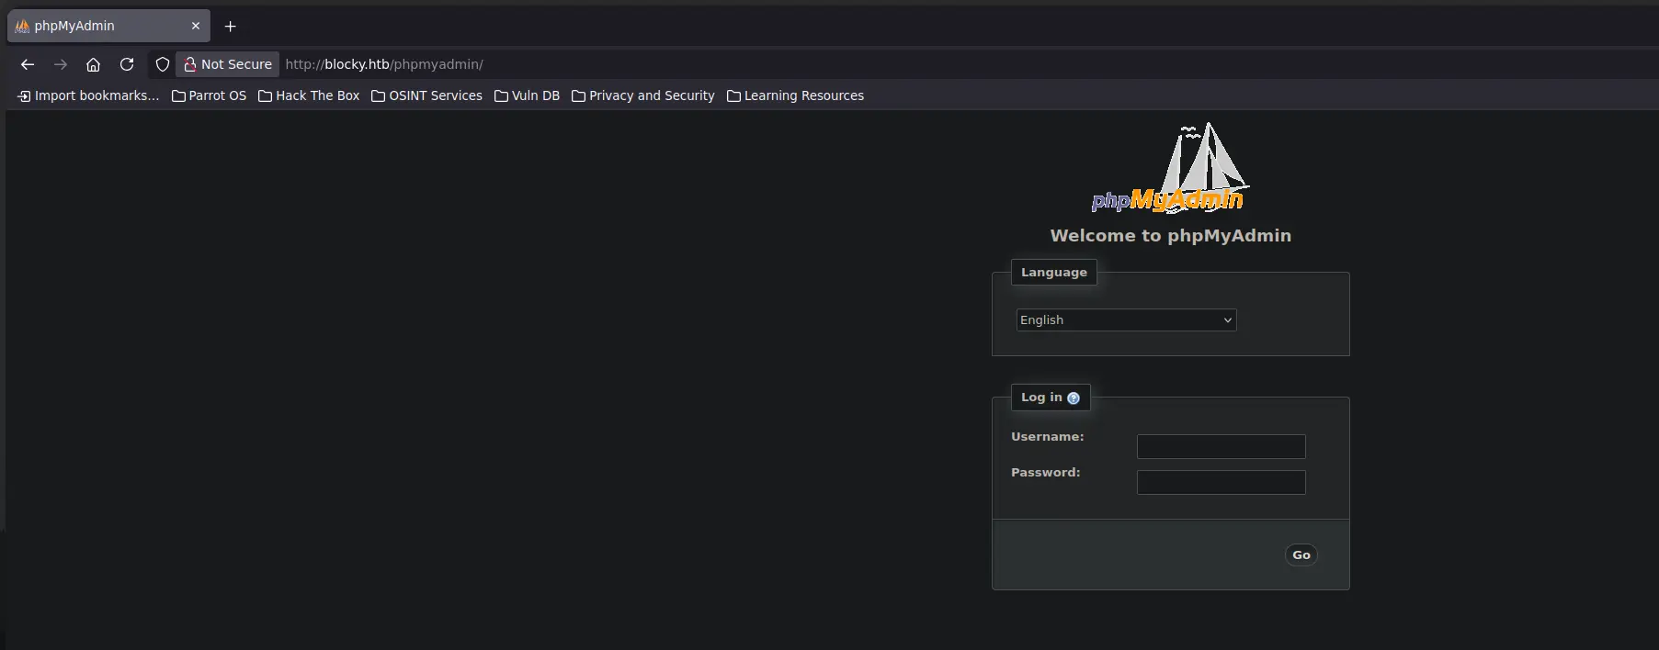Open a new browser tab
Viewport: 1659px width, 650px height.
coord(231,27)
